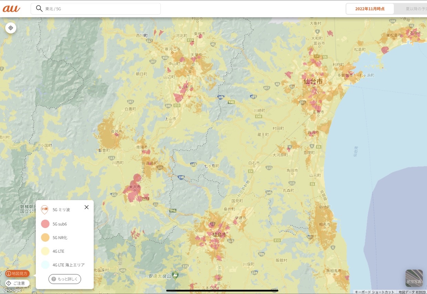Click the au logo
This screenshot has height=294, width=427.
point(11,9)
